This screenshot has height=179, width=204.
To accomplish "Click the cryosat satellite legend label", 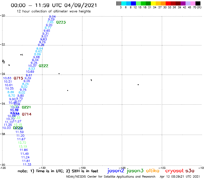I will (174, 171).
